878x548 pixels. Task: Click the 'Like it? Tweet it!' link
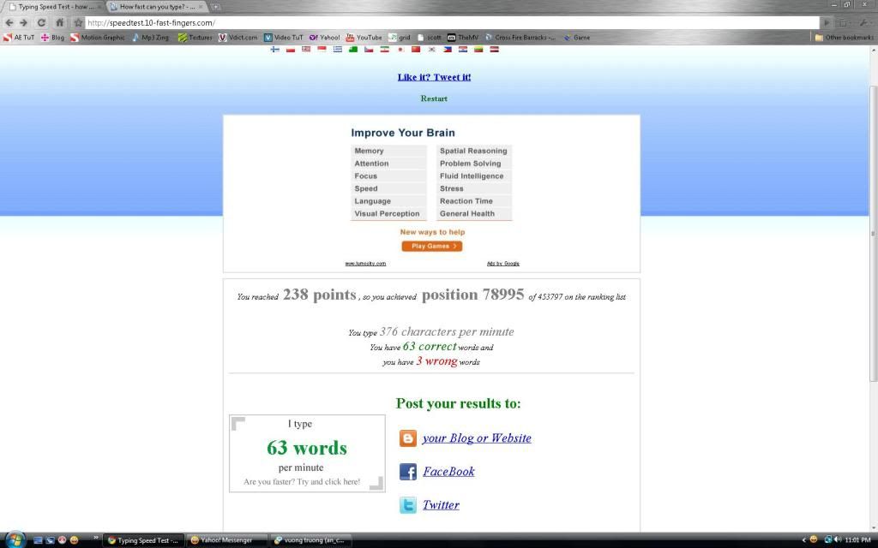click(x=434, y=77)
